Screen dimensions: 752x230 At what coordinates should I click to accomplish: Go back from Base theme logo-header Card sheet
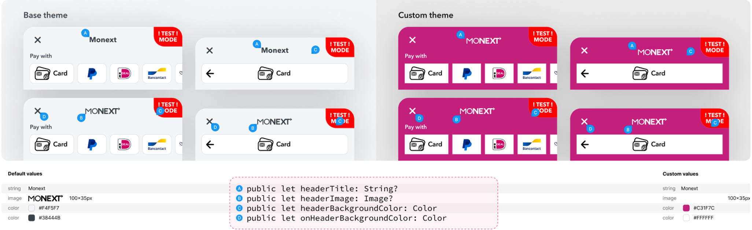coord(210,145)
